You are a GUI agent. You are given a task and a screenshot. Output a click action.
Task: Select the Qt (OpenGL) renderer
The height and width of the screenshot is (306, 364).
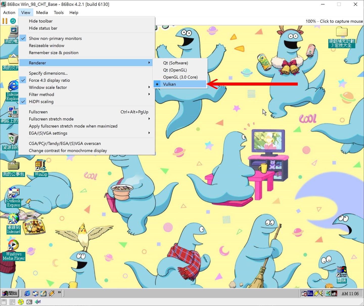[x=180, y=70]
